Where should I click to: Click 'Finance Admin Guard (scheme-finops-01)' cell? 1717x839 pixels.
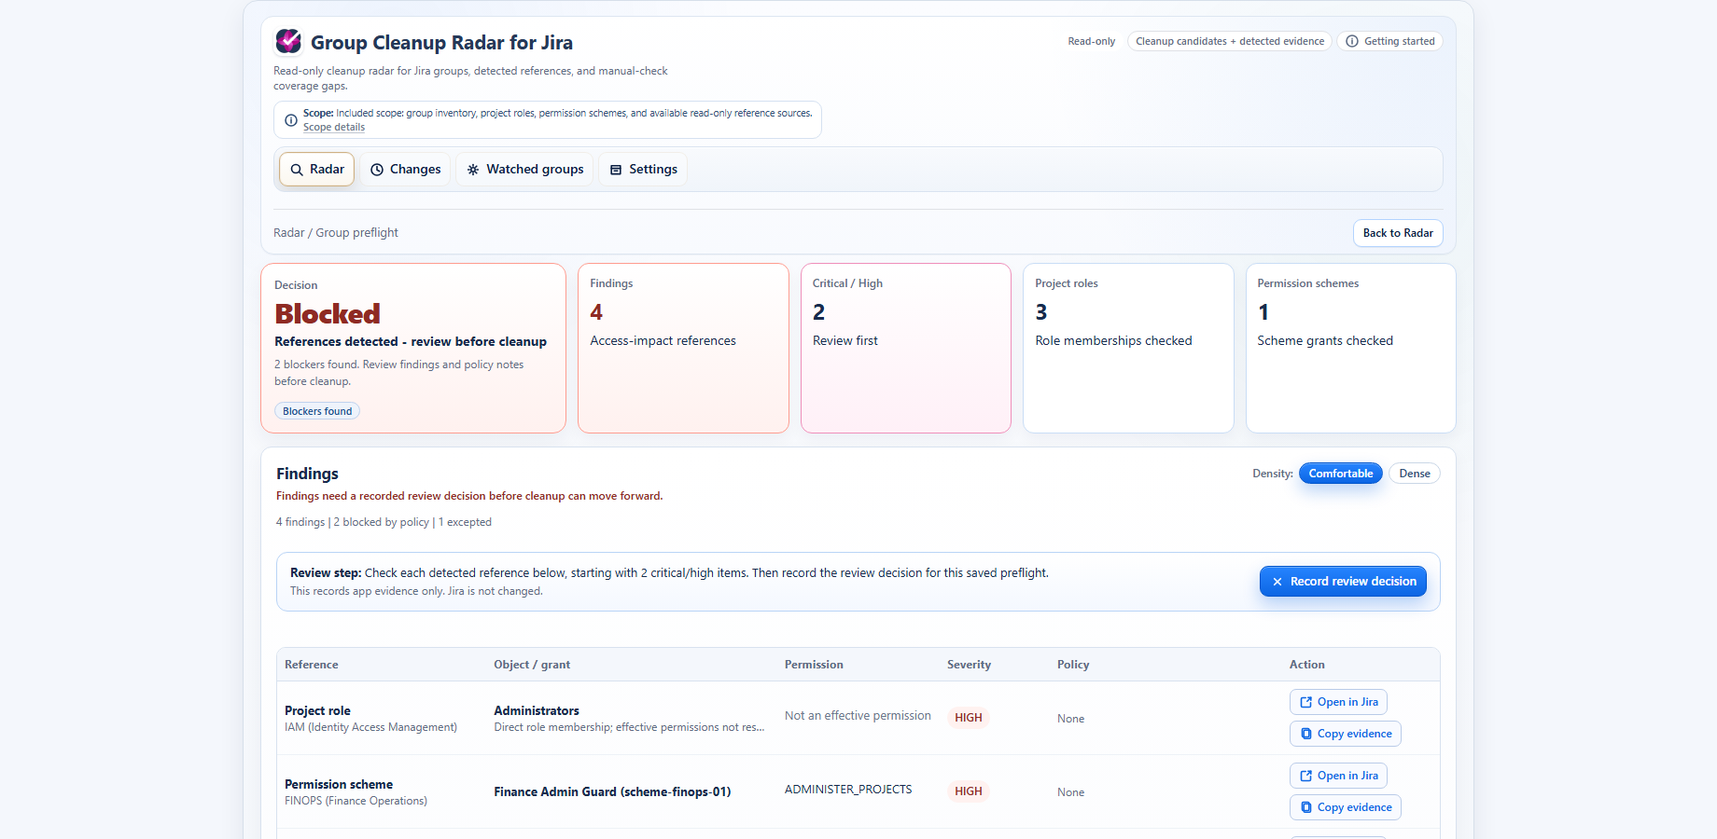[612, 792]
